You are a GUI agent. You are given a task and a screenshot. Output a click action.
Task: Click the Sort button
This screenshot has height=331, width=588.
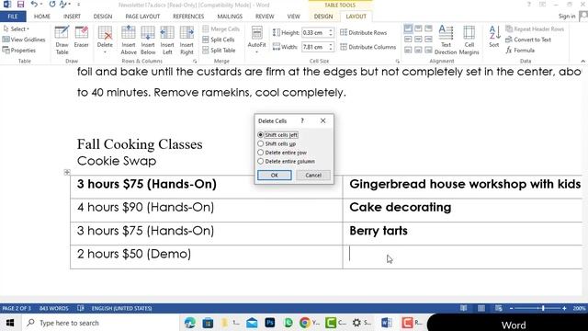[x=494, y=37]
